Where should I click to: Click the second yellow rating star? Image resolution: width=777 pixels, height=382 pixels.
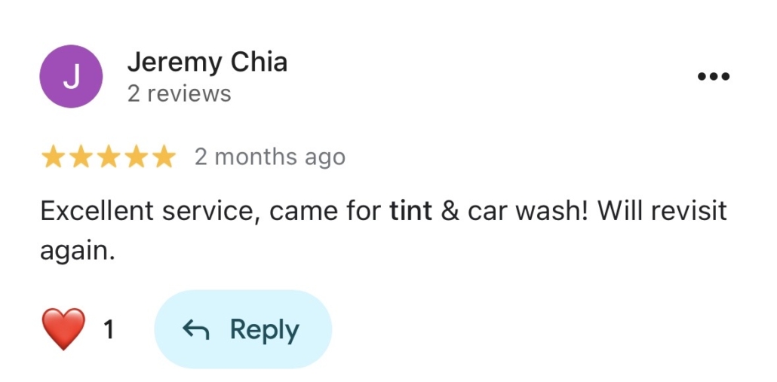pos(81,157)
